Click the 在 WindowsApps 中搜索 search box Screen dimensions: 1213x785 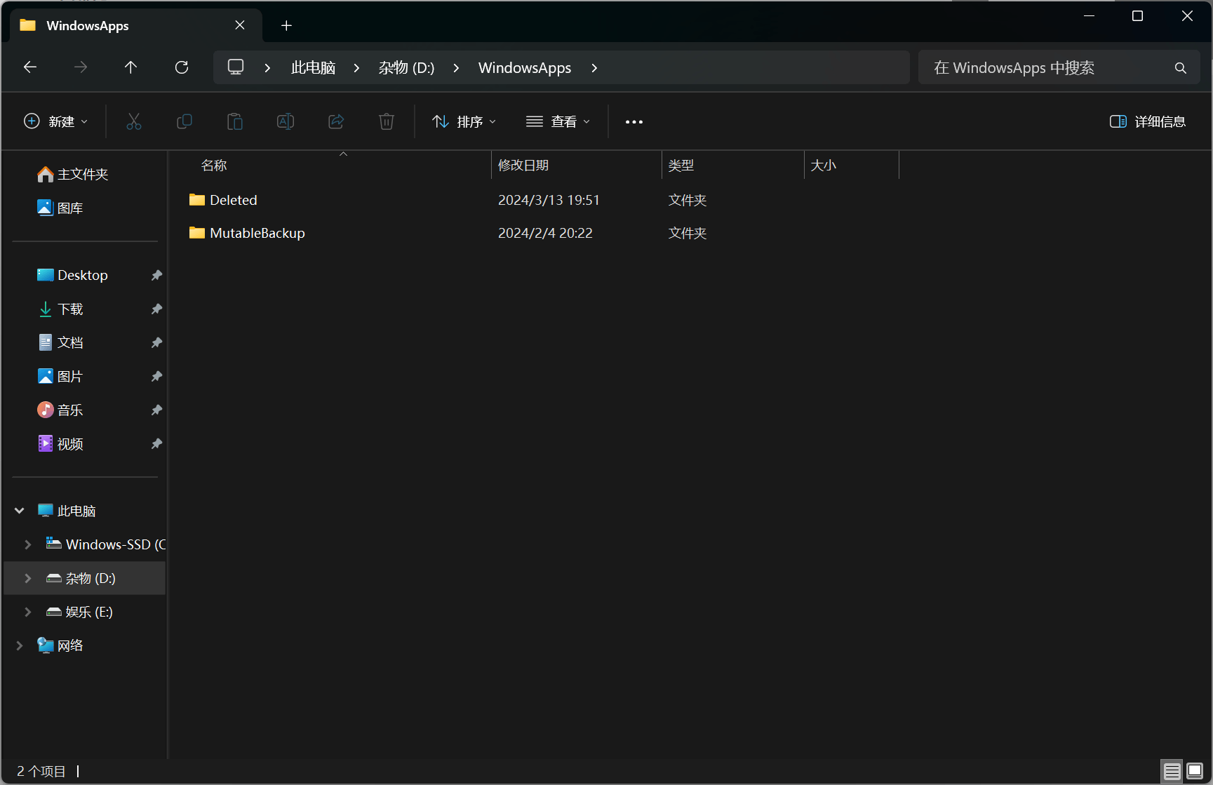click(x=1059, y=67)
